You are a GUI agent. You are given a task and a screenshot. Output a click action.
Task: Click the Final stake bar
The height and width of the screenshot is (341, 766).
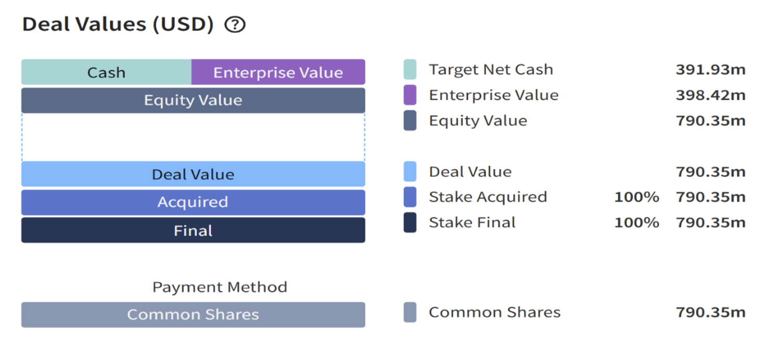pyautogui.click(x=193, y=230)
